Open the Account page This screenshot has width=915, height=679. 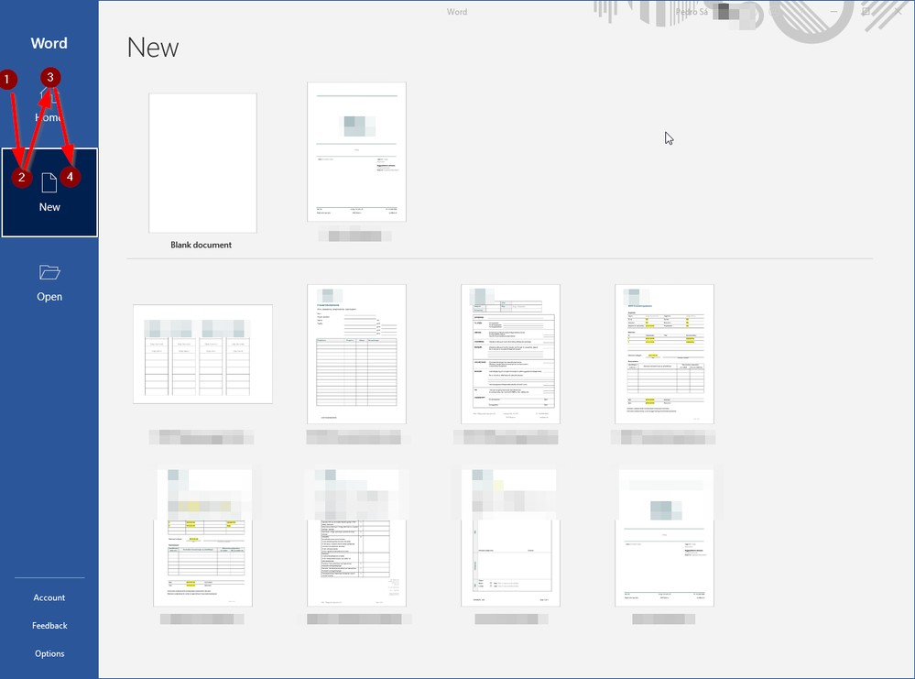49,597
